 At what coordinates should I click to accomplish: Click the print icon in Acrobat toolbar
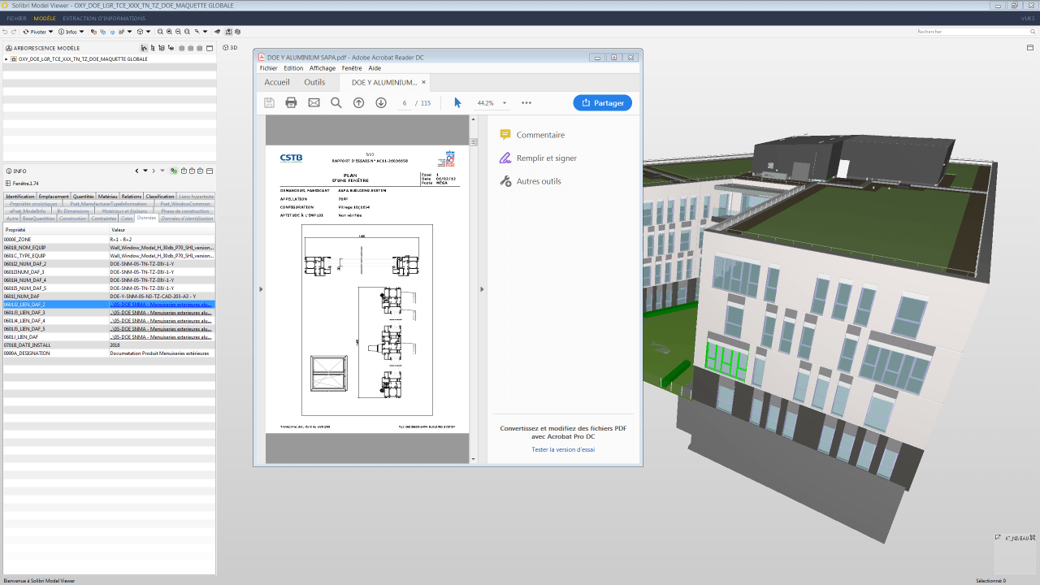click(x=291, y=103)
